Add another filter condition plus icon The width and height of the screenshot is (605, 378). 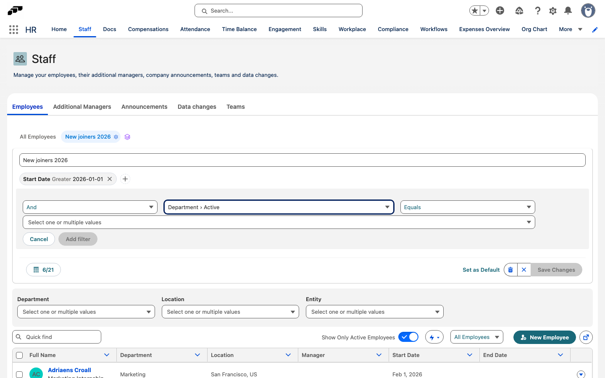[125, 179]
